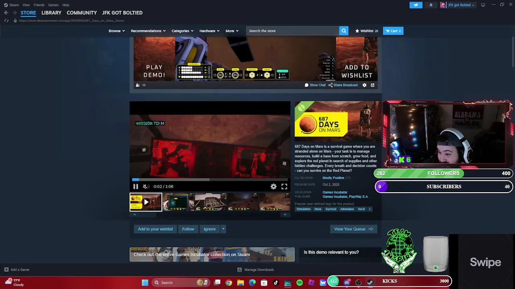Click Add a Game
This screenshot has height=289, width=515.
16,270
